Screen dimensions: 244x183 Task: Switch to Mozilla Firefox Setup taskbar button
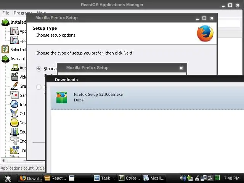[x=154, y=178]
